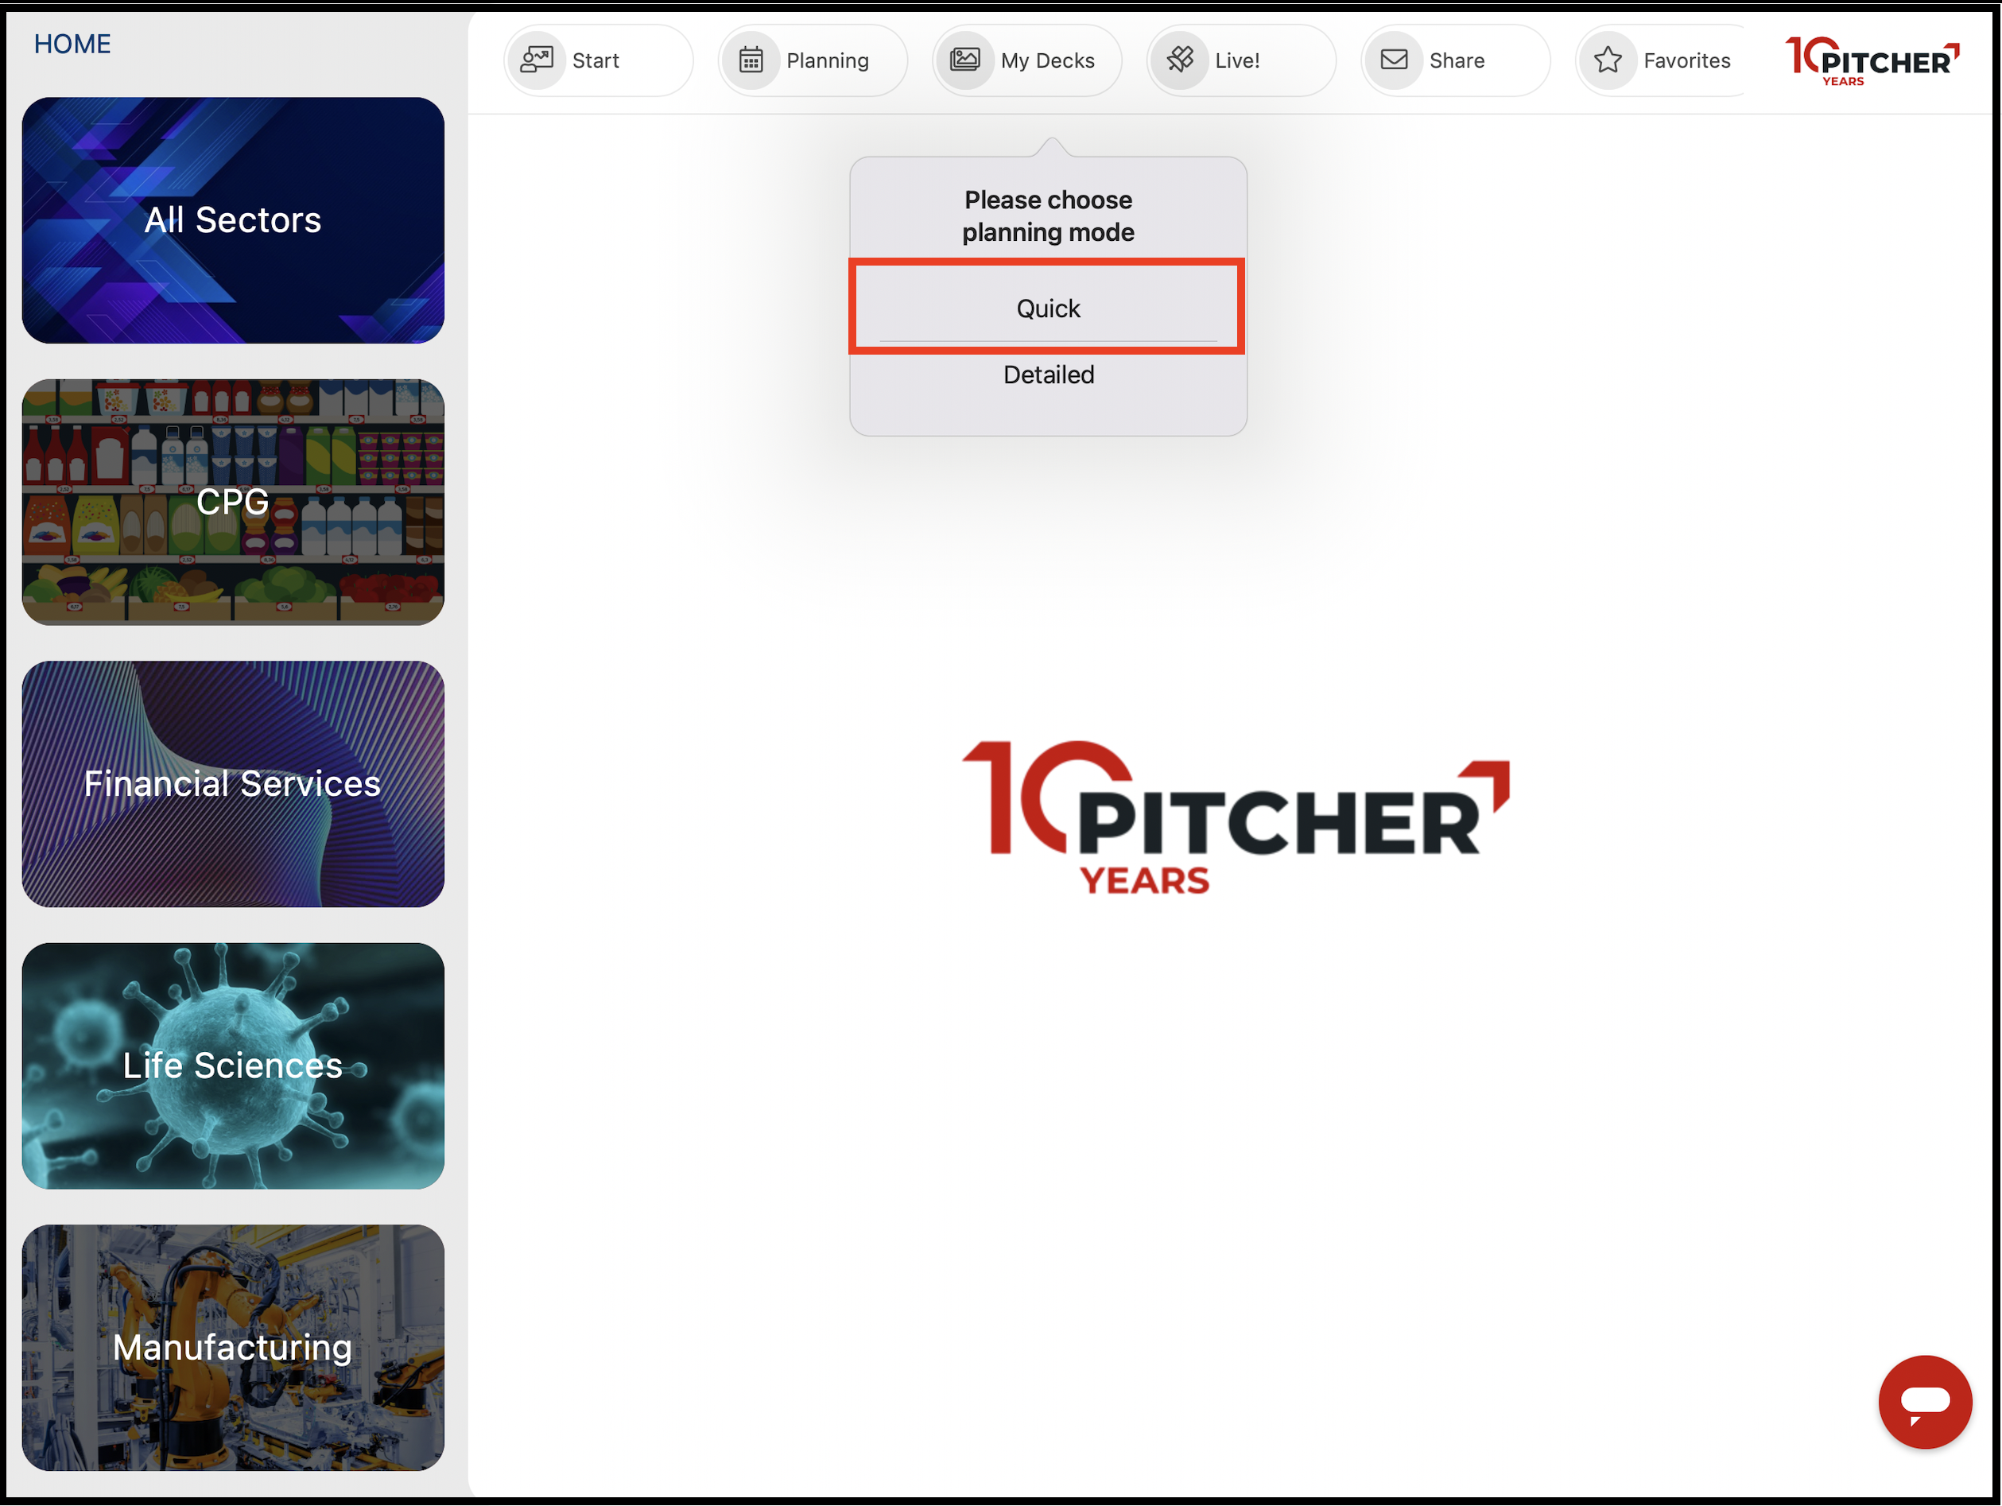Select Quick planning mode

pyautogui.click(x=1047, y=309)
